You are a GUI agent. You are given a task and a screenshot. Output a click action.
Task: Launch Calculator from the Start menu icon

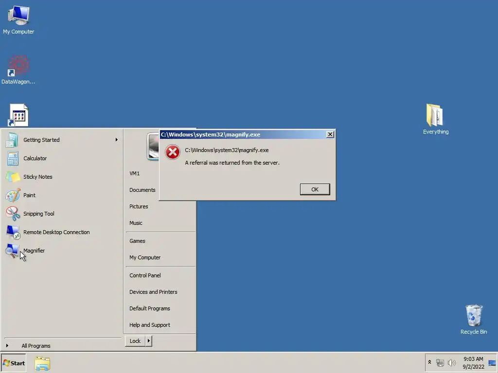click(12, 158)
